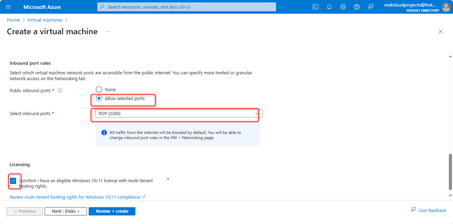Click the top bar Feedback icon

click(x=370, y=7)
